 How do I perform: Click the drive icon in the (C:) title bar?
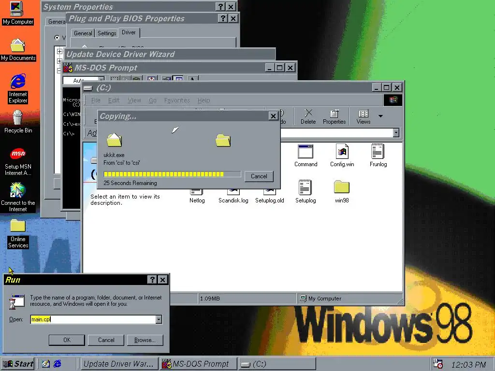[x=88, y=88]
